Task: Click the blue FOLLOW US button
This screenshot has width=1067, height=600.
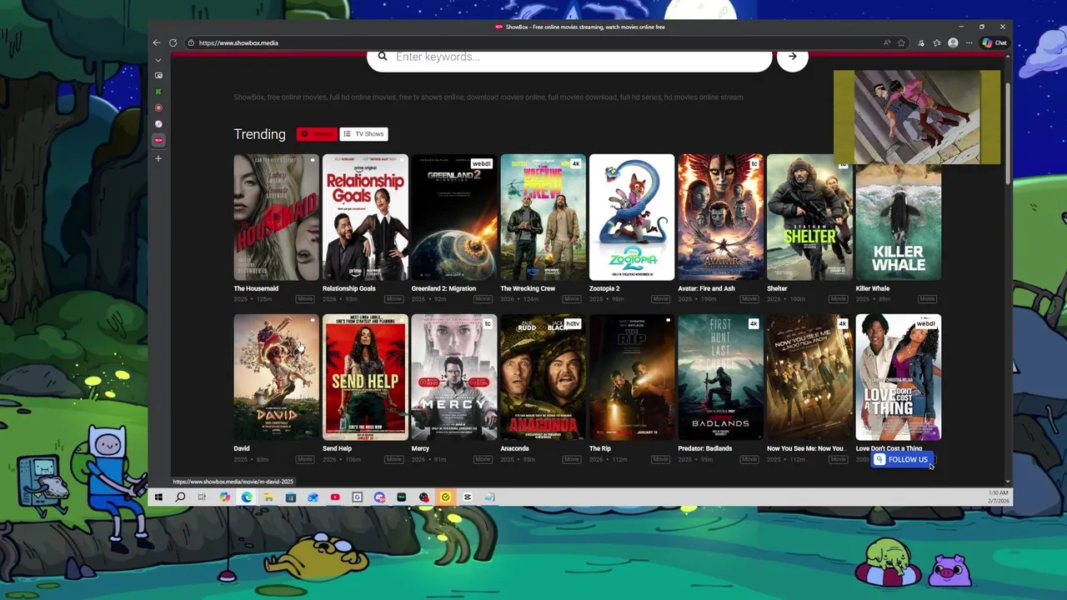Action: pyautogui.click(x=901, y=459)
